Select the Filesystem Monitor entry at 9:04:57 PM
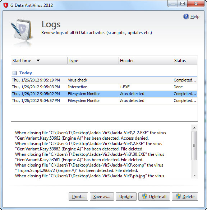Screen dimensions: 207x210 [104, 101]
